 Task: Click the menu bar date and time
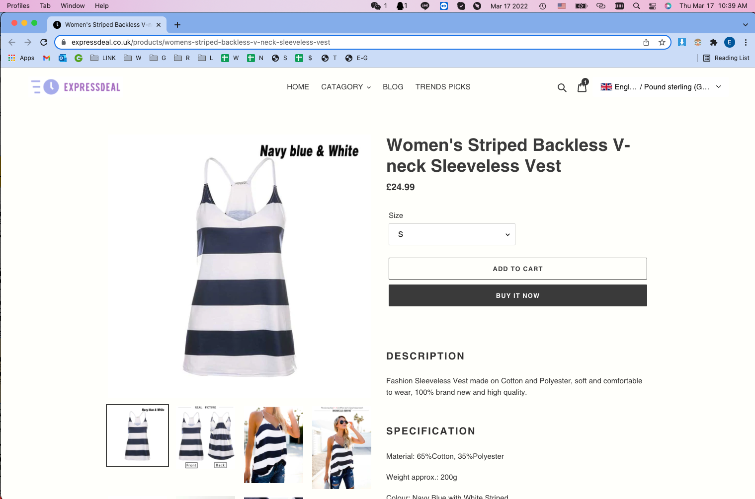click(713, 6)
